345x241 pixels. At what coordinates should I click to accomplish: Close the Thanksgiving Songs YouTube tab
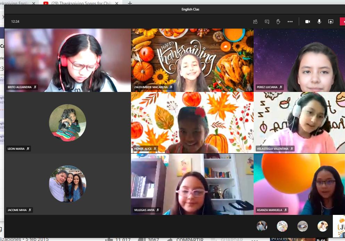coord(117,3)
